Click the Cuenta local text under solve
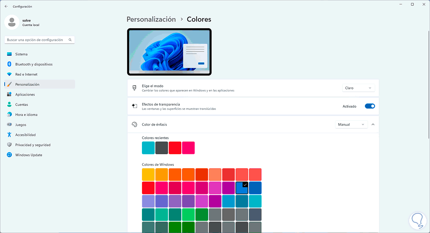Viewport: 430px width, 233px height. [x=31, y=25]
